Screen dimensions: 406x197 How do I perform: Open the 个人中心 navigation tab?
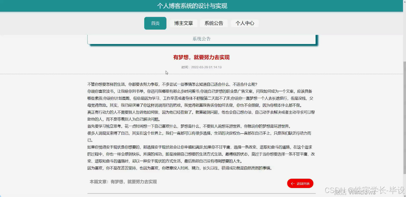coord(245,23)
